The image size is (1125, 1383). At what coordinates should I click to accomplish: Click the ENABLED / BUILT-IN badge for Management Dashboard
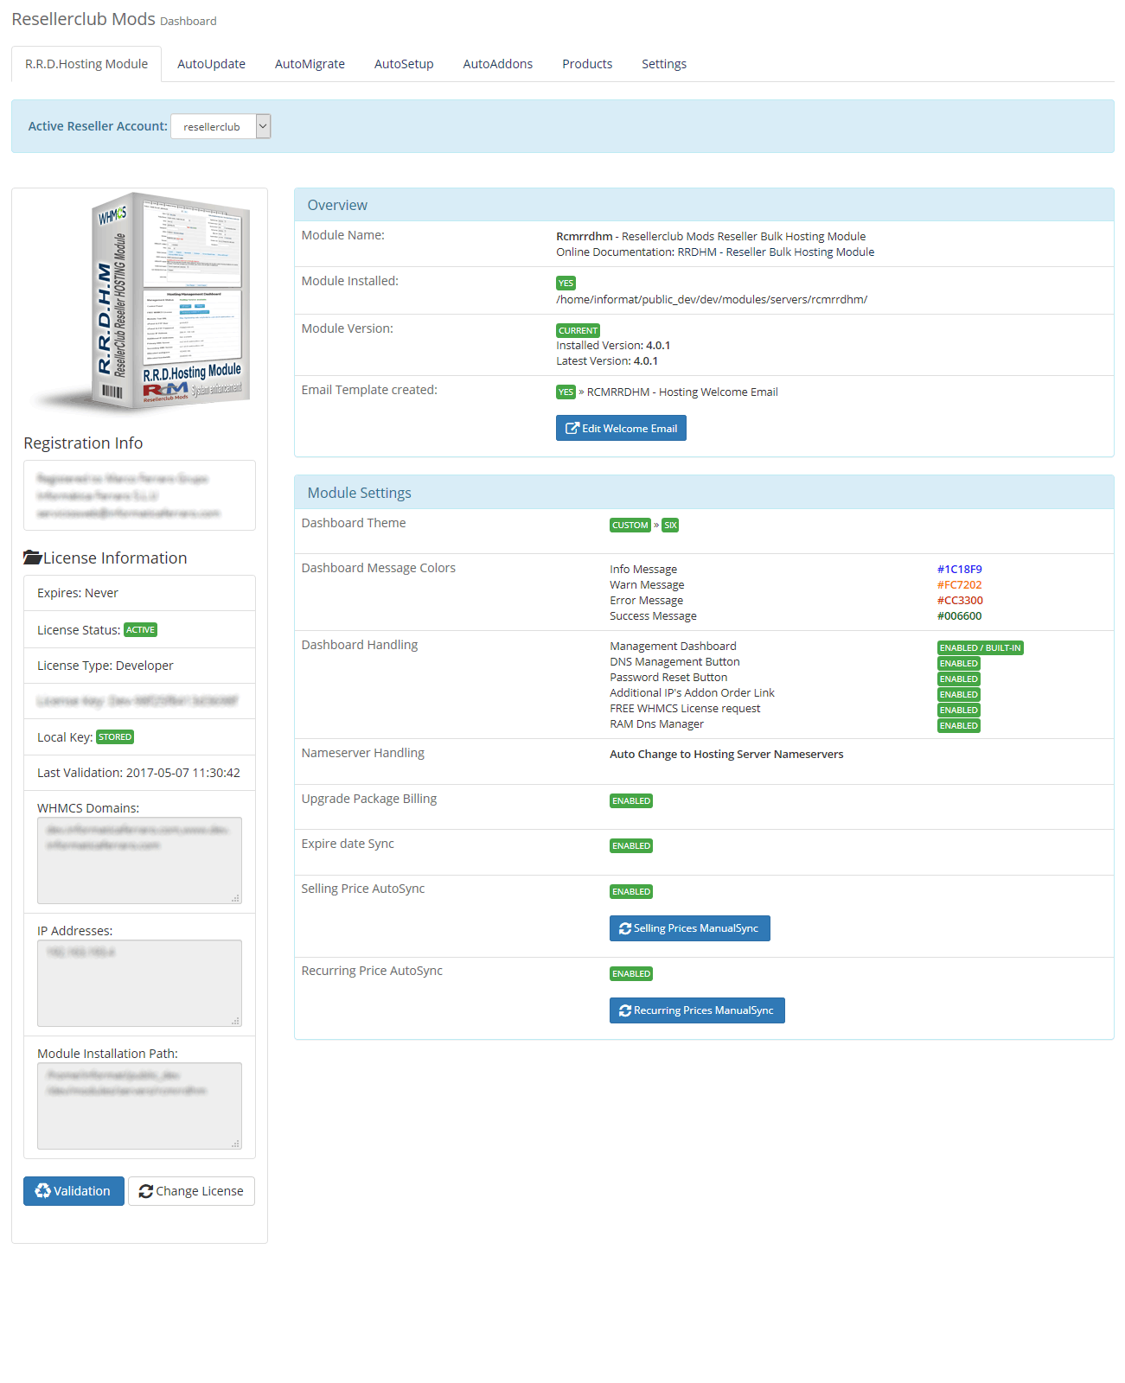pos(980,648)
